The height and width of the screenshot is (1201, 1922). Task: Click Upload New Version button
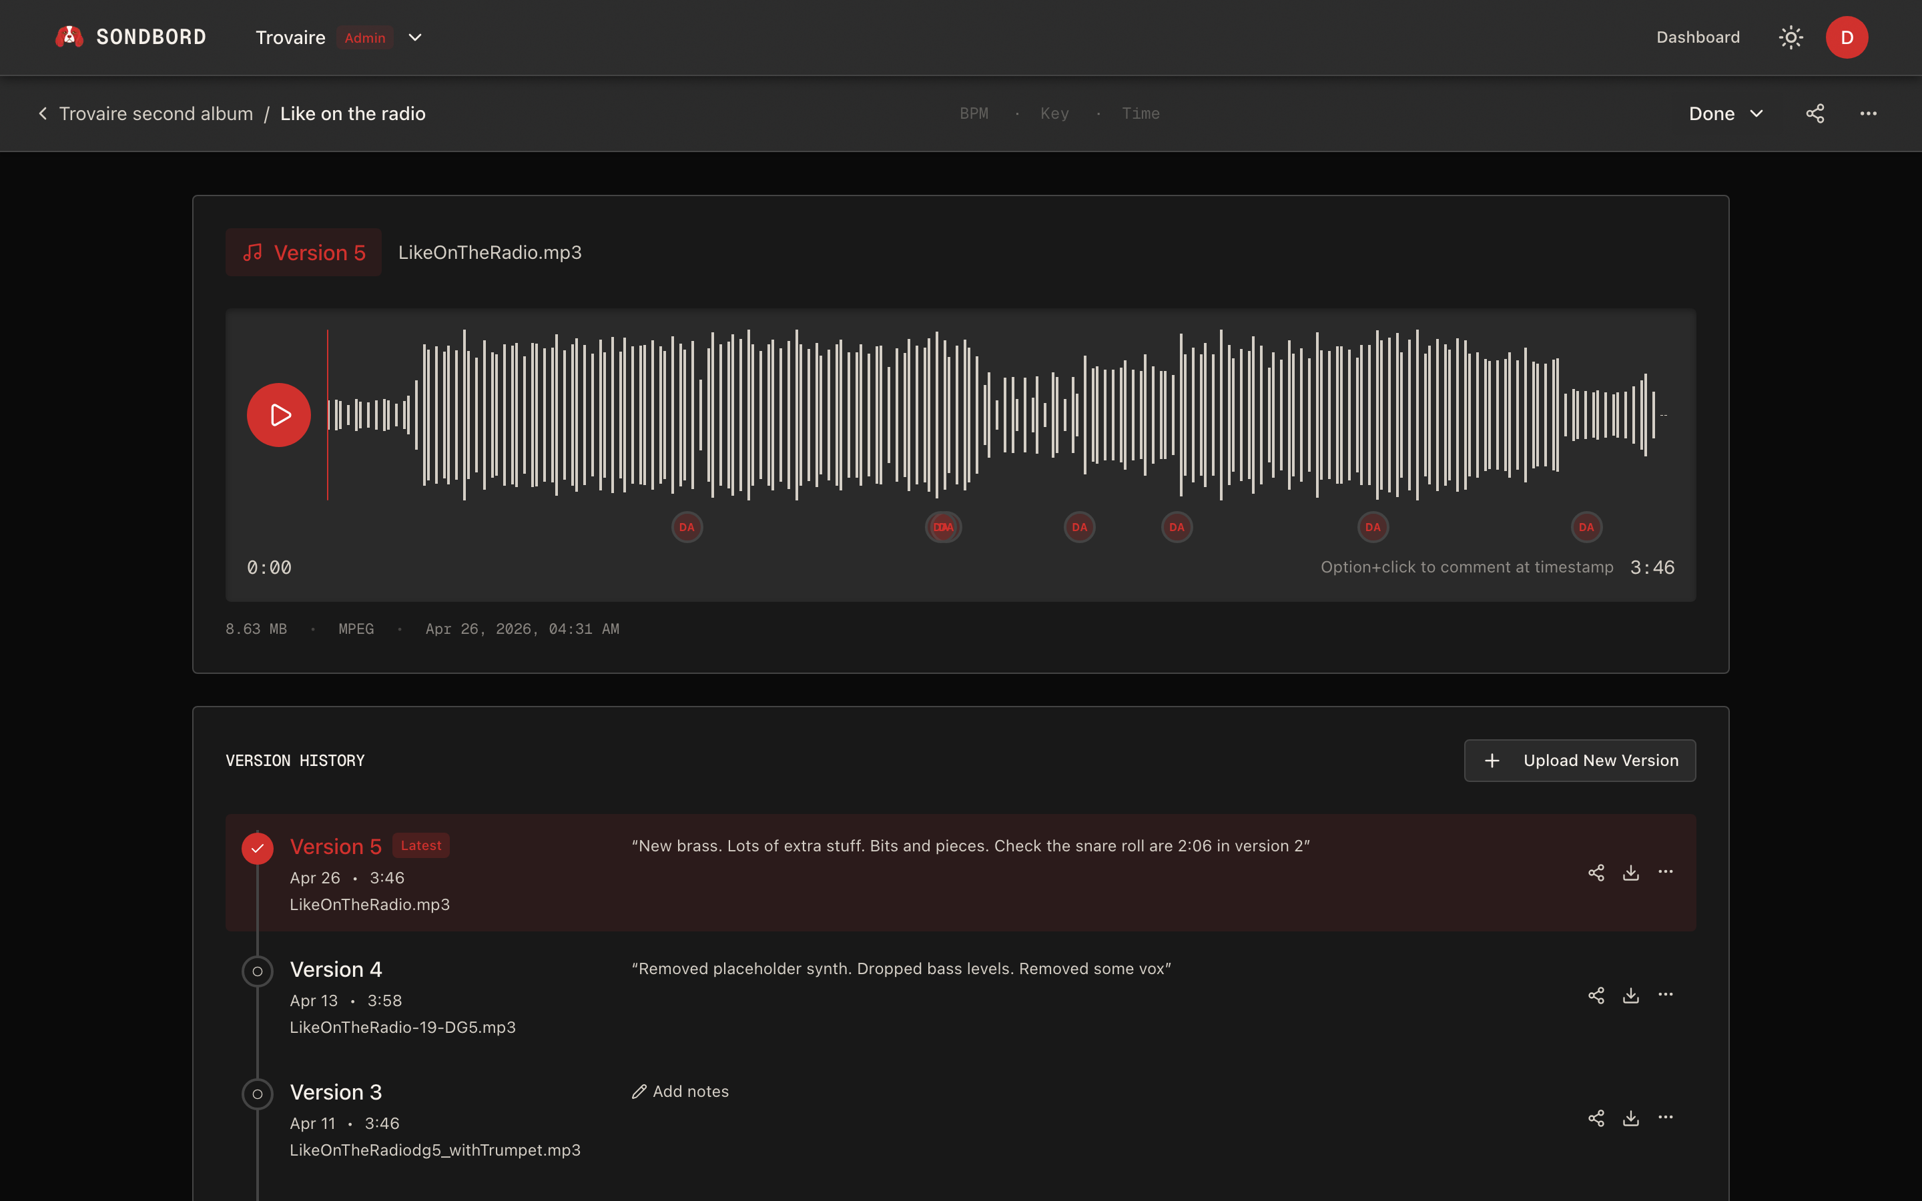[1580, 760]
